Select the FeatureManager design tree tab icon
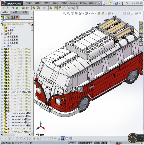This screenshot has height=145, width=144. 3,17
